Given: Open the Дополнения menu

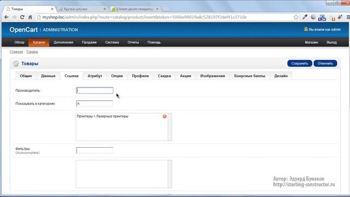Looking at the screenshot, I should pos(63,43).
